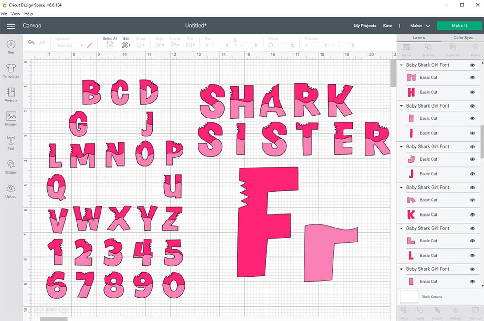The width and height of the screenshot is (484, 321).
Task: Click the Slice tool icon
Action: pos(404,310)
